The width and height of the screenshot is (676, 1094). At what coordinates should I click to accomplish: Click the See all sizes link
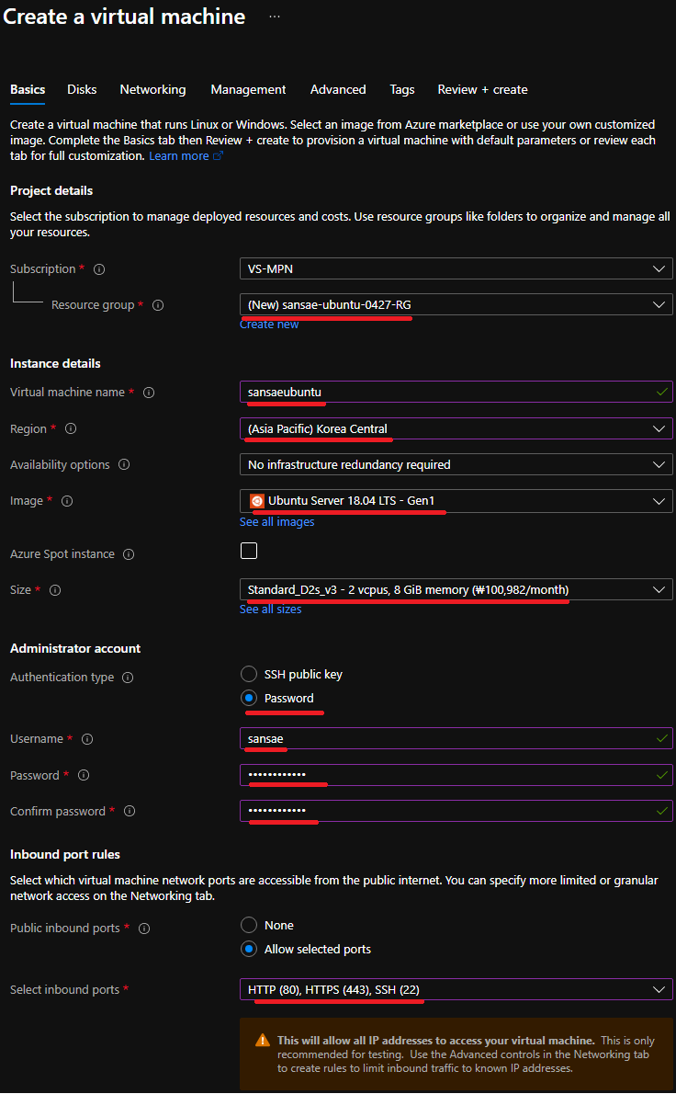point(270,610)
